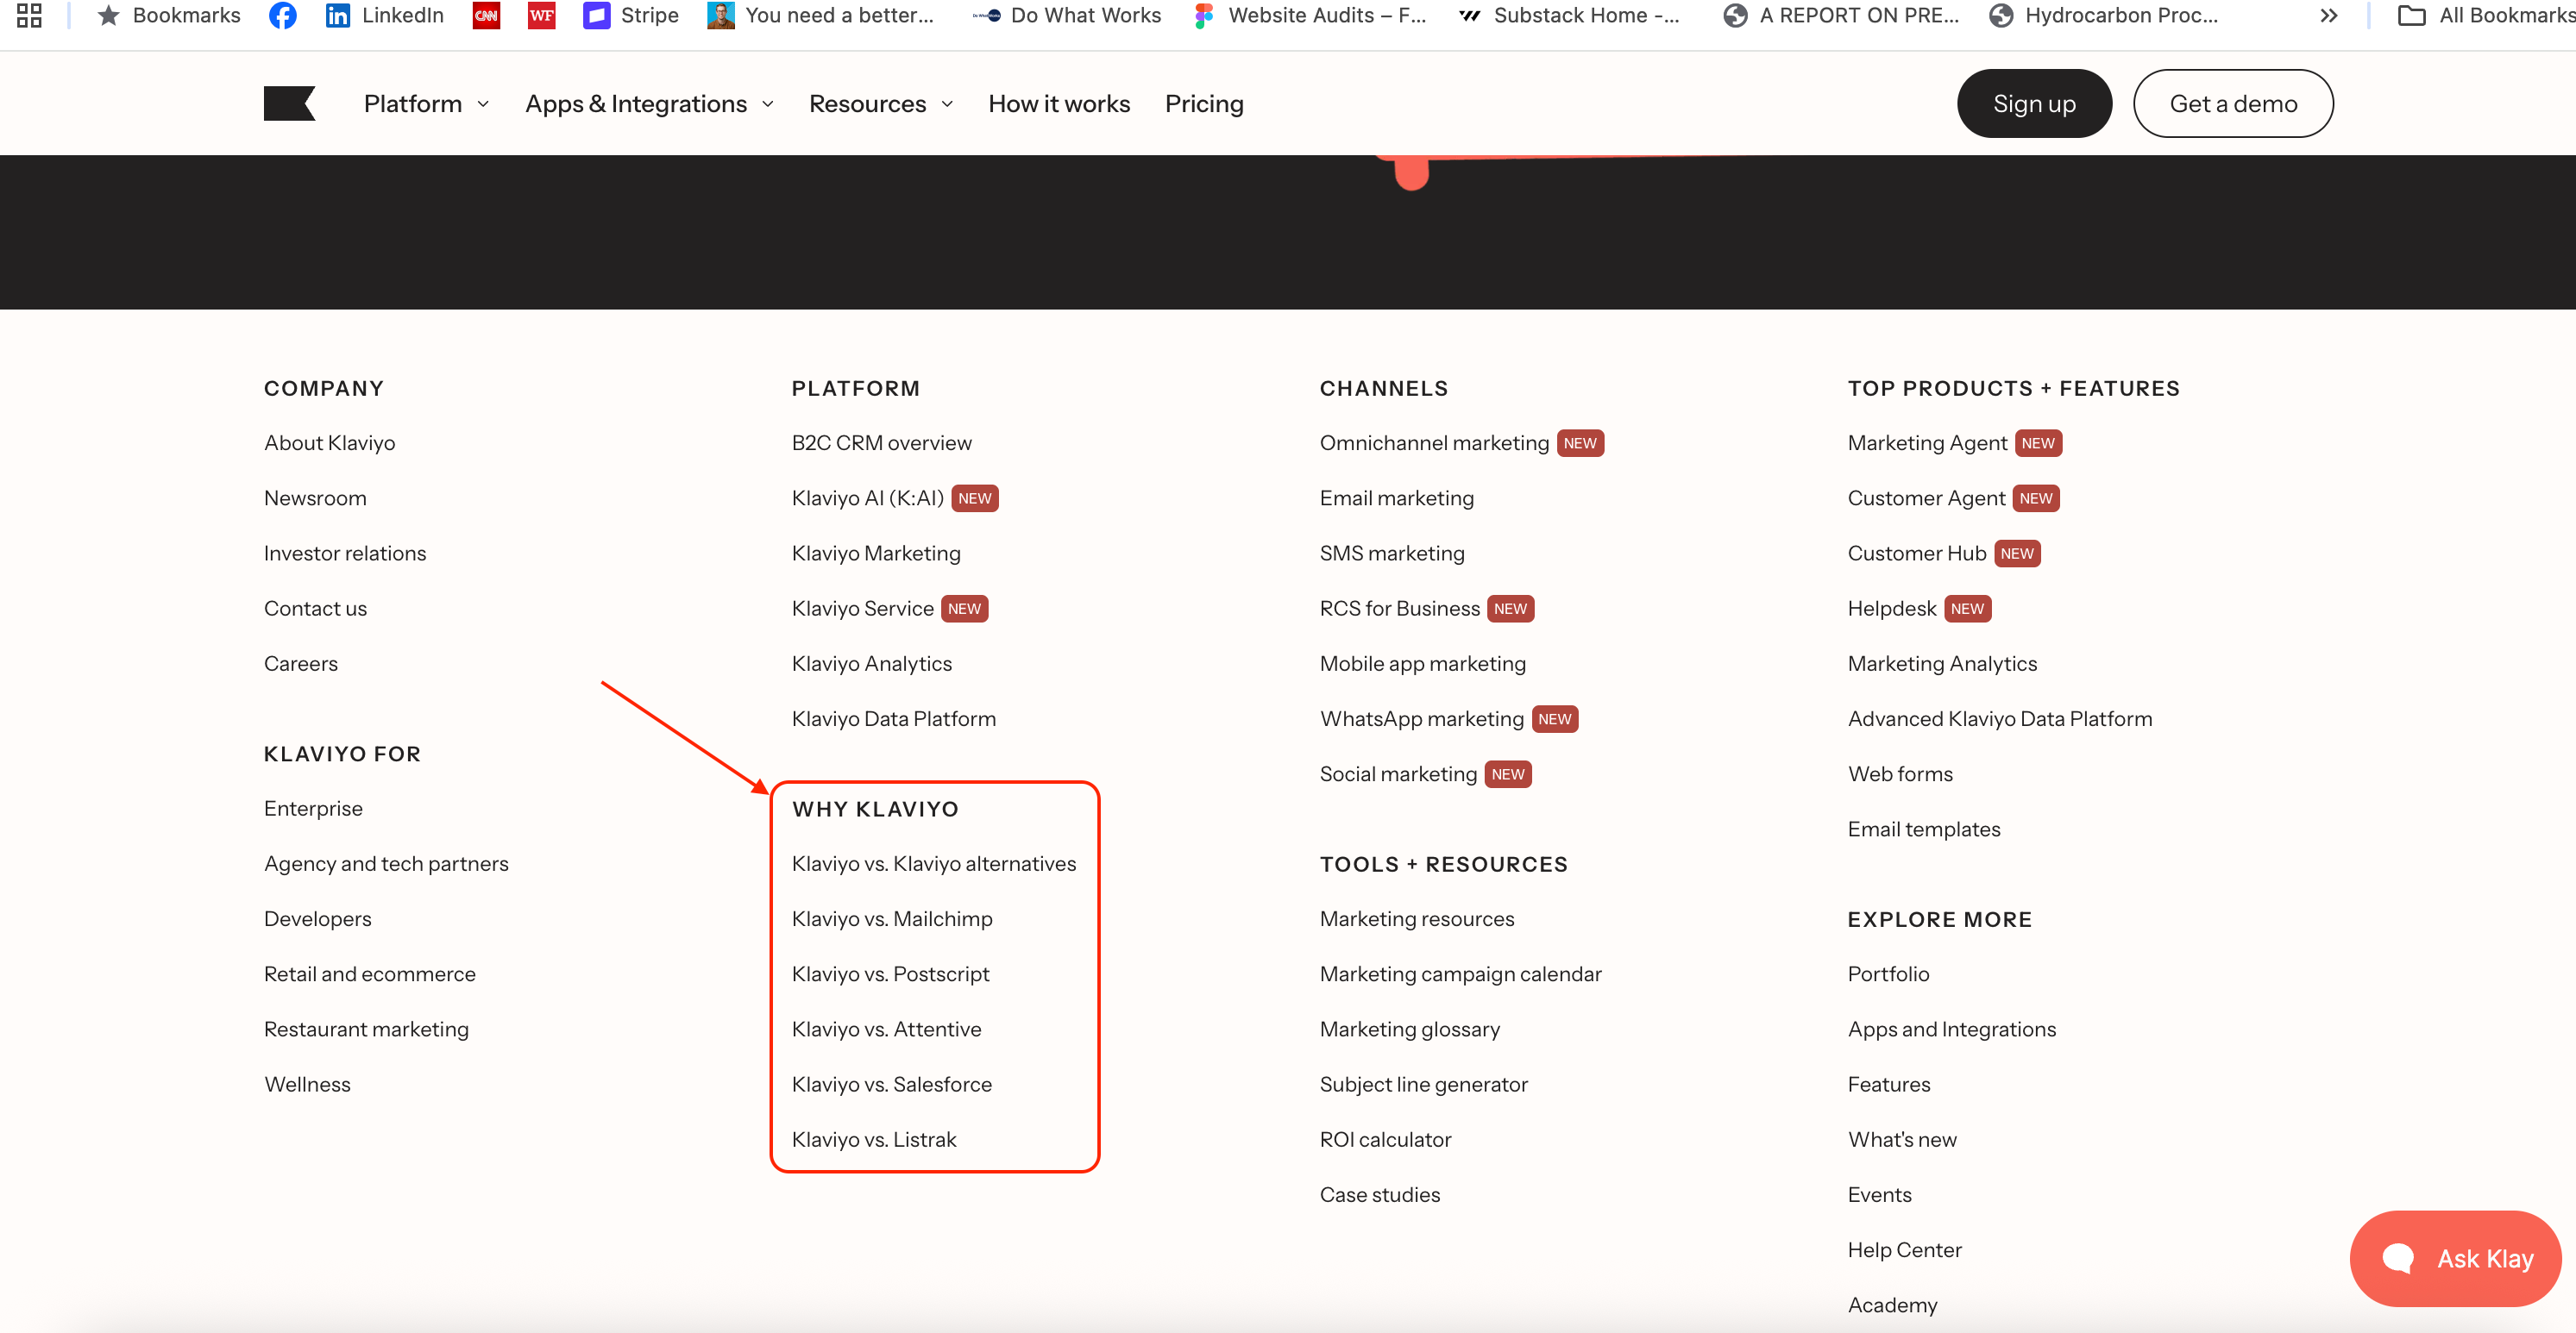Open Klaviyo Analytics link
Screen dimensions: 2576x1333
(872, 664)
